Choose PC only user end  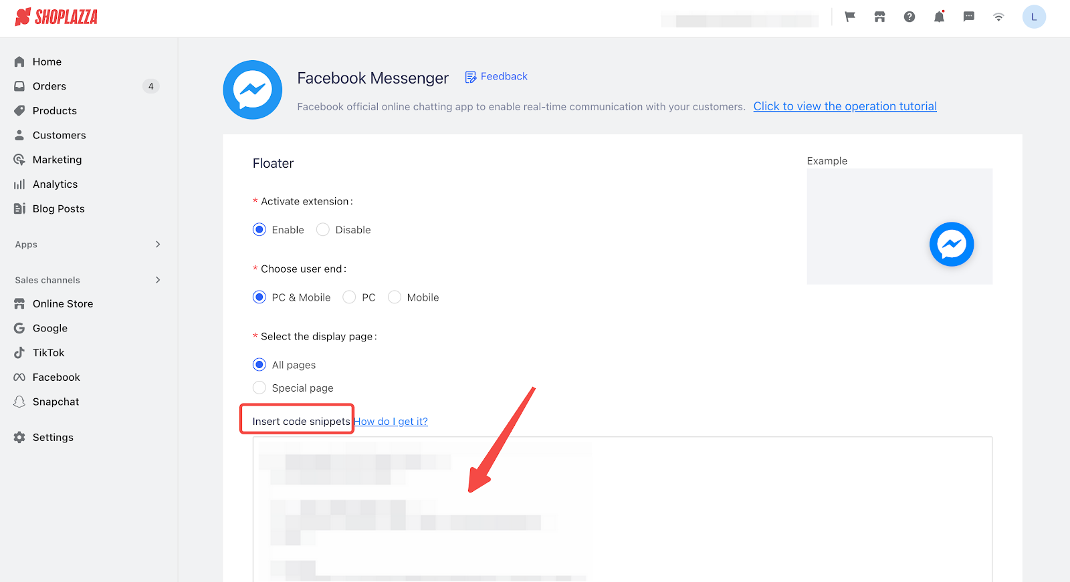tap(349, 297)
